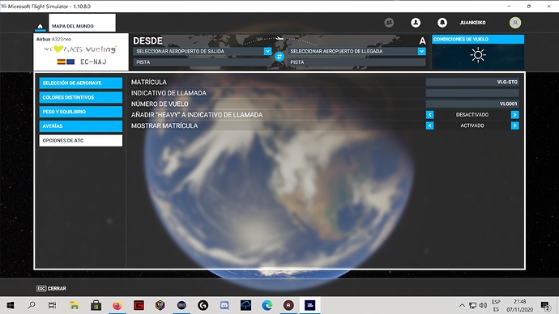Switch to Flight Simulator taskbar icon

[x=309, y=305]
